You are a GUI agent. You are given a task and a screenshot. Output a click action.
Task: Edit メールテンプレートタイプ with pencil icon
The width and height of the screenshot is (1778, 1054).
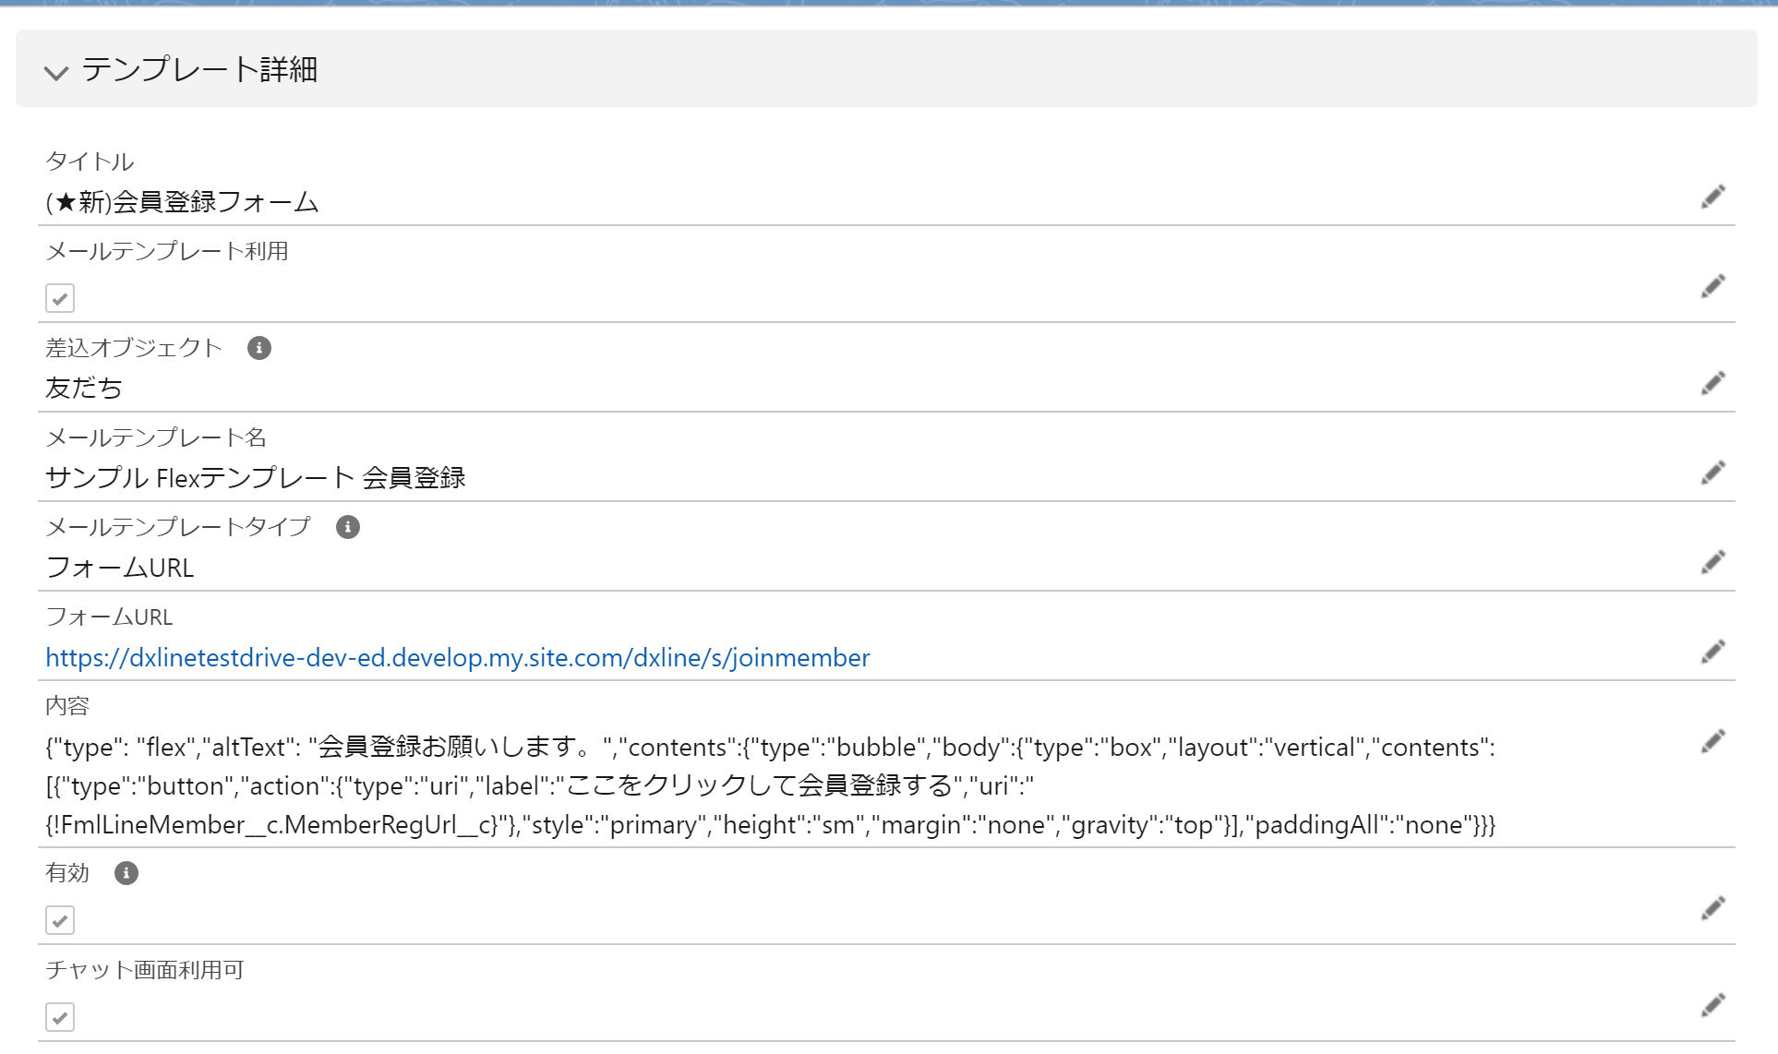(x=1712, y=562)
